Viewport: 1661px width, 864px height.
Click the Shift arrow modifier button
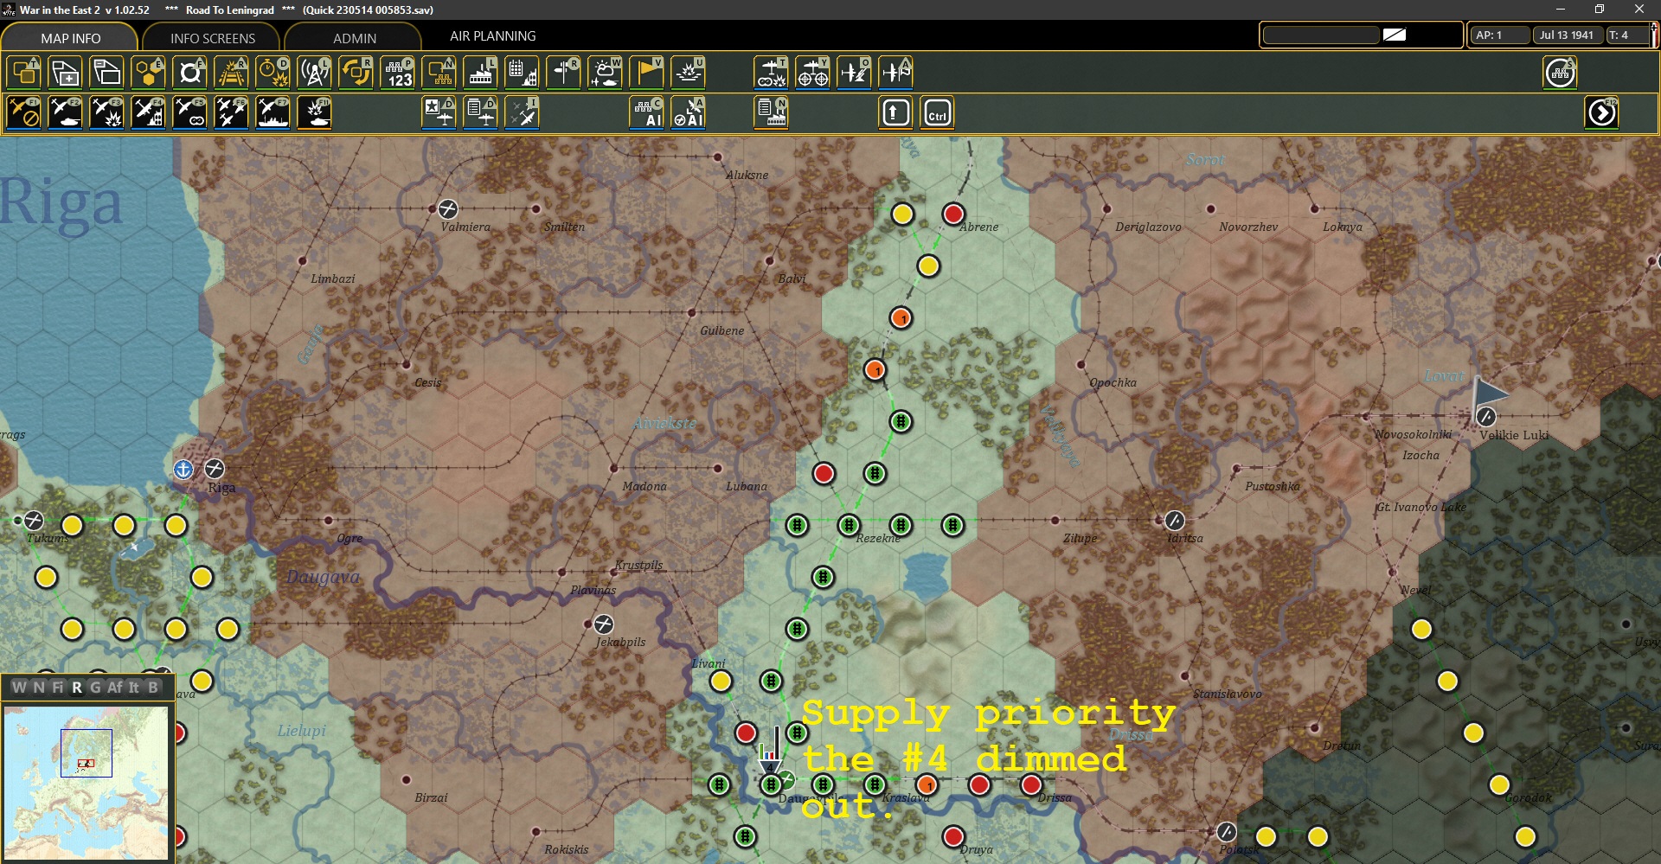[895, 112]
